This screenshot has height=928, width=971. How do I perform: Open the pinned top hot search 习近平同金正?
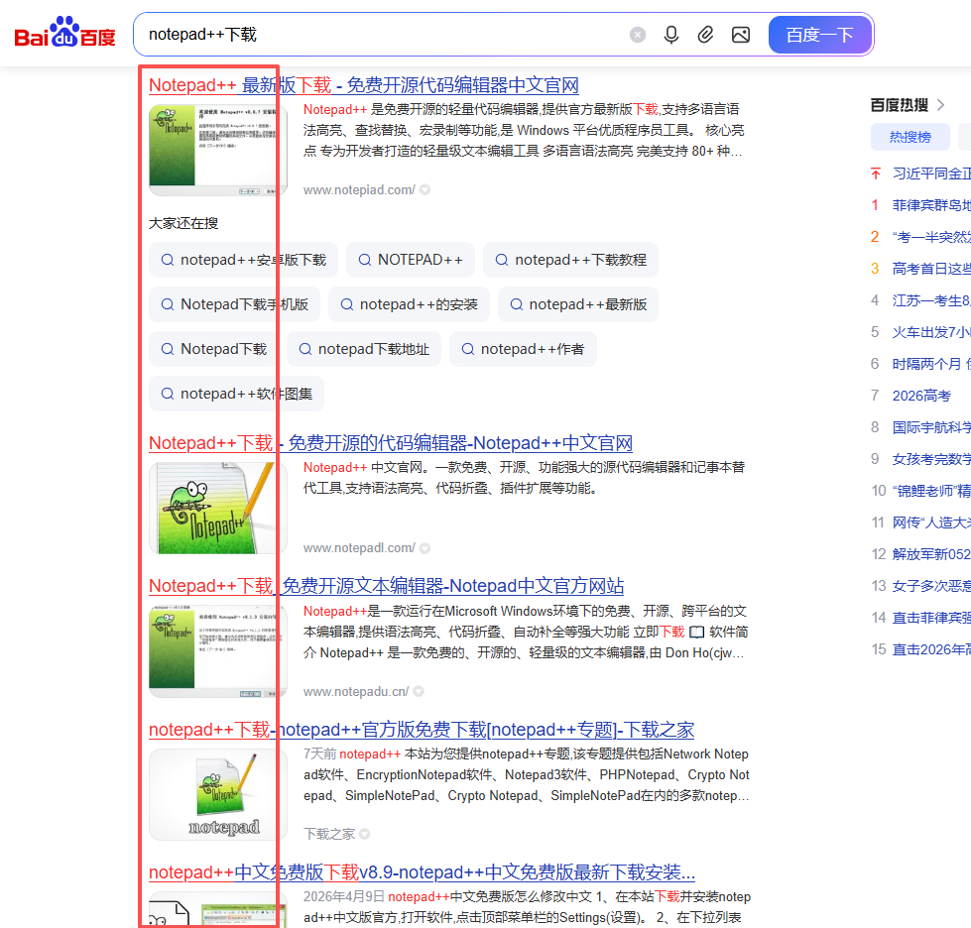point(931,174)
